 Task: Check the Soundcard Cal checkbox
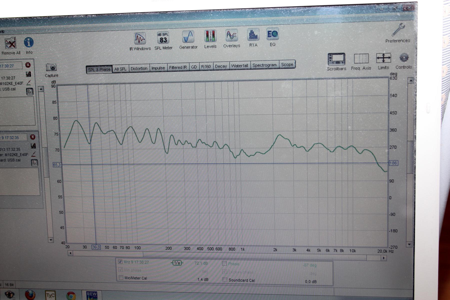pyautogui.click(x=225, y=280)
